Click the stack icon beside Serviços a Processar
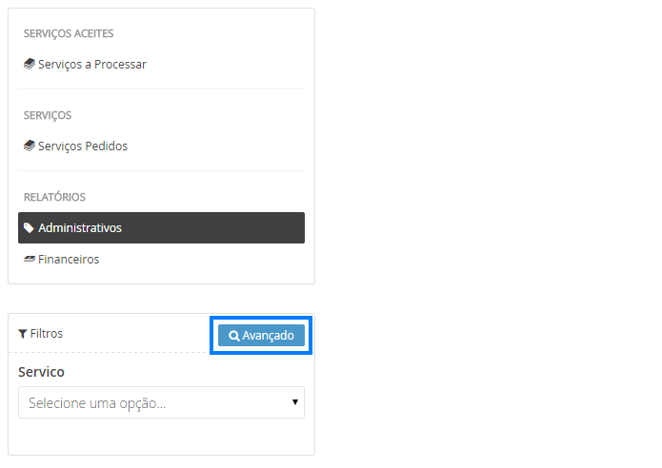 pos(30,65)
